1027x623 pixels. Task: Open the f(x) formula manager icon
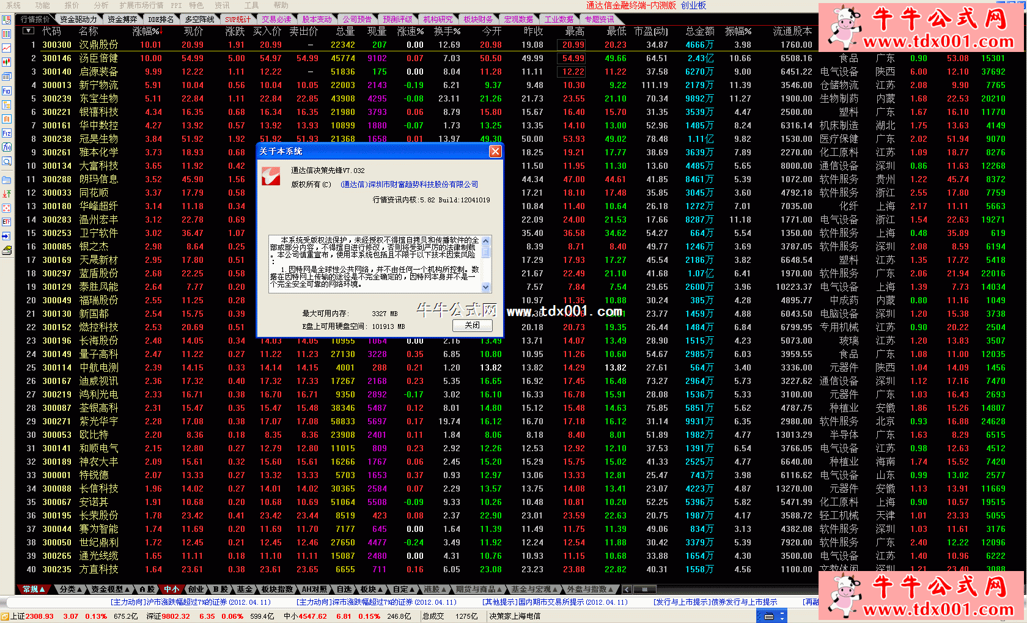(x=7, y=147)
